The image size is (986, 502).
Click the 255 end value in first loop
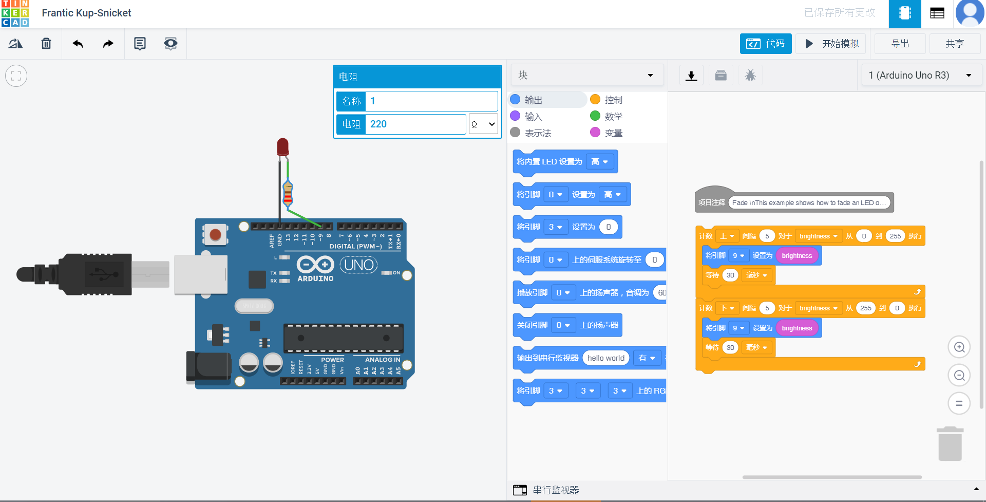pyautogui.click(x=895, y=236)
